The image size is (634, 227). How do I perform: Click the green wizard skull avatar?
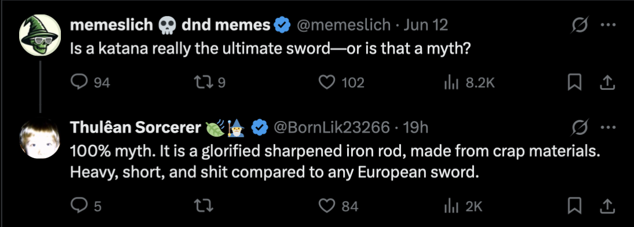click(40, 35)
